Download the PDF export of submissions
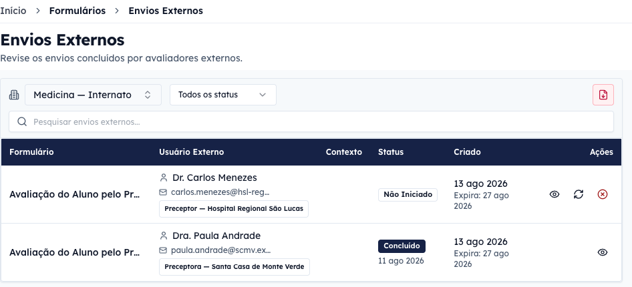632x287 pixels. pyautogui.click(x=603, y=95)
